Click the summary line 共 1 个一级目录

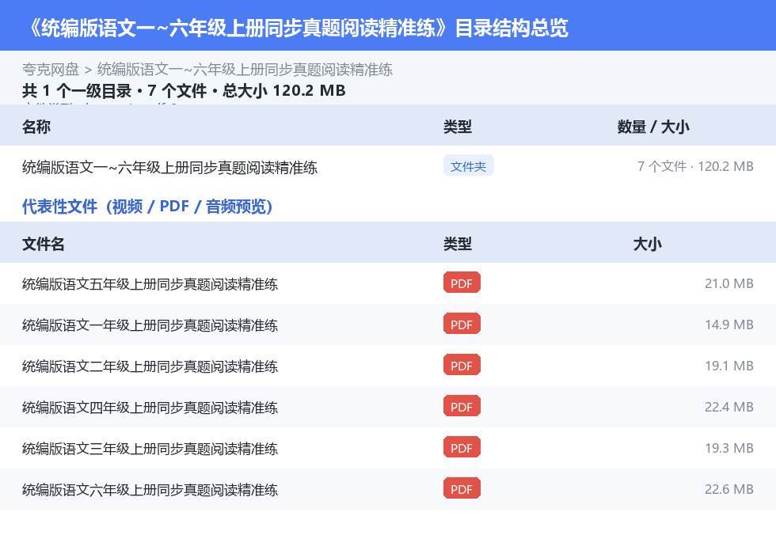[x=77, y=90]
